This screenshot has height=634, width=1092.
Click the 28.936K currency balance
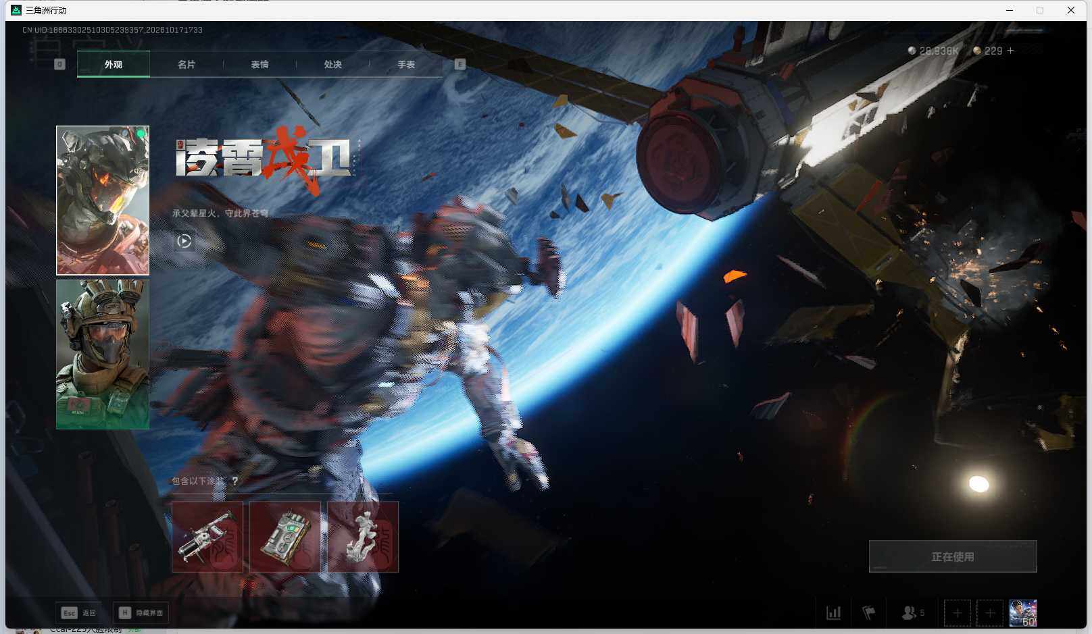pos(933,51)
